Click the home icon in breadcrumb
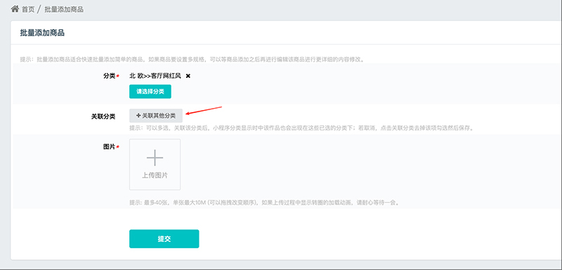This screenshot has width=562, height=270. [x=15, y=9]
